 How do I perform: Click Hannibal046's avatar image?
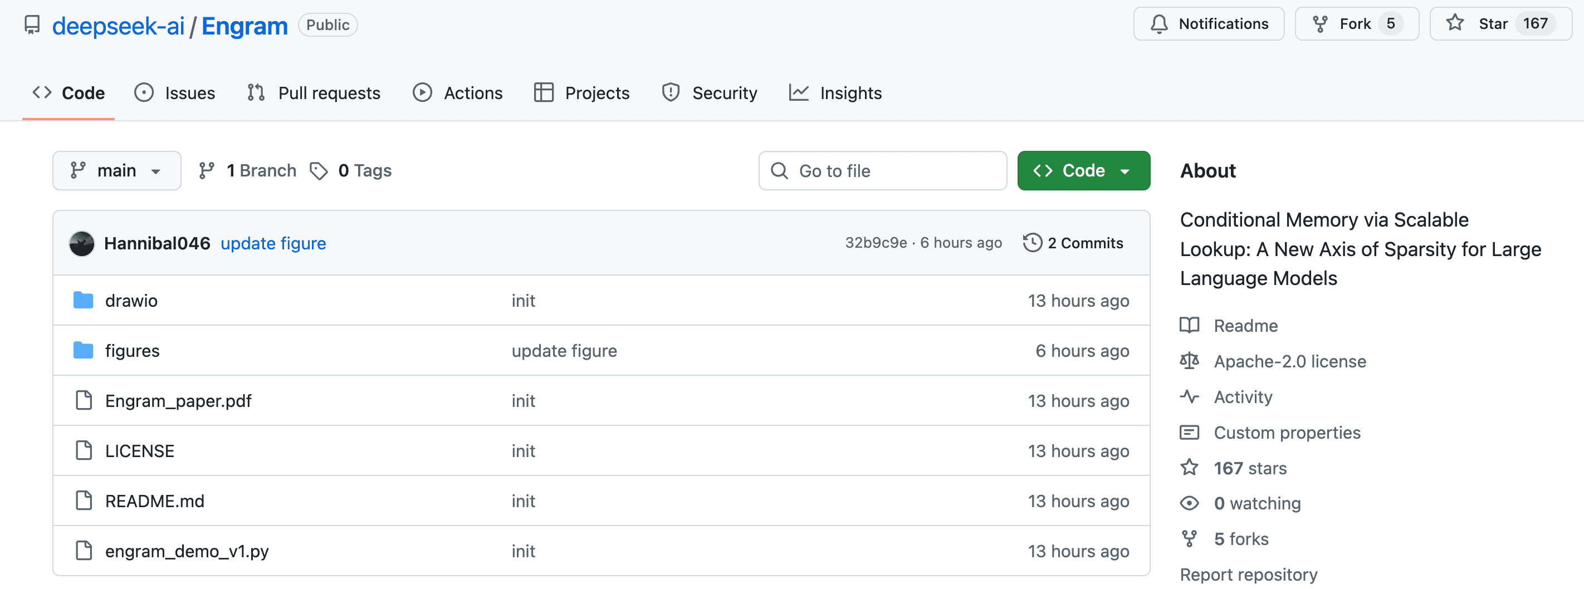82,243
